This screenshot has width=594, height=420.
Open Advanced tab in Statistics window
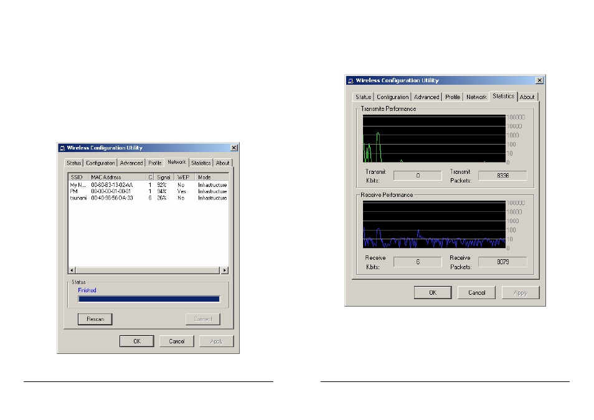tap(427, 97)
